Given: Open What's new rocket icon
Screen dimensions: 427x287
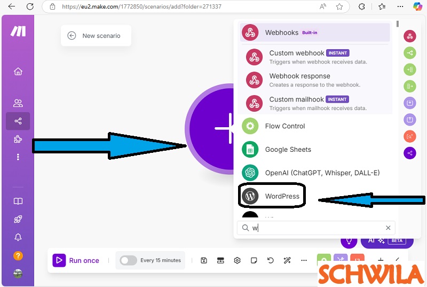Looking at the screenshot, I should 18,219.
